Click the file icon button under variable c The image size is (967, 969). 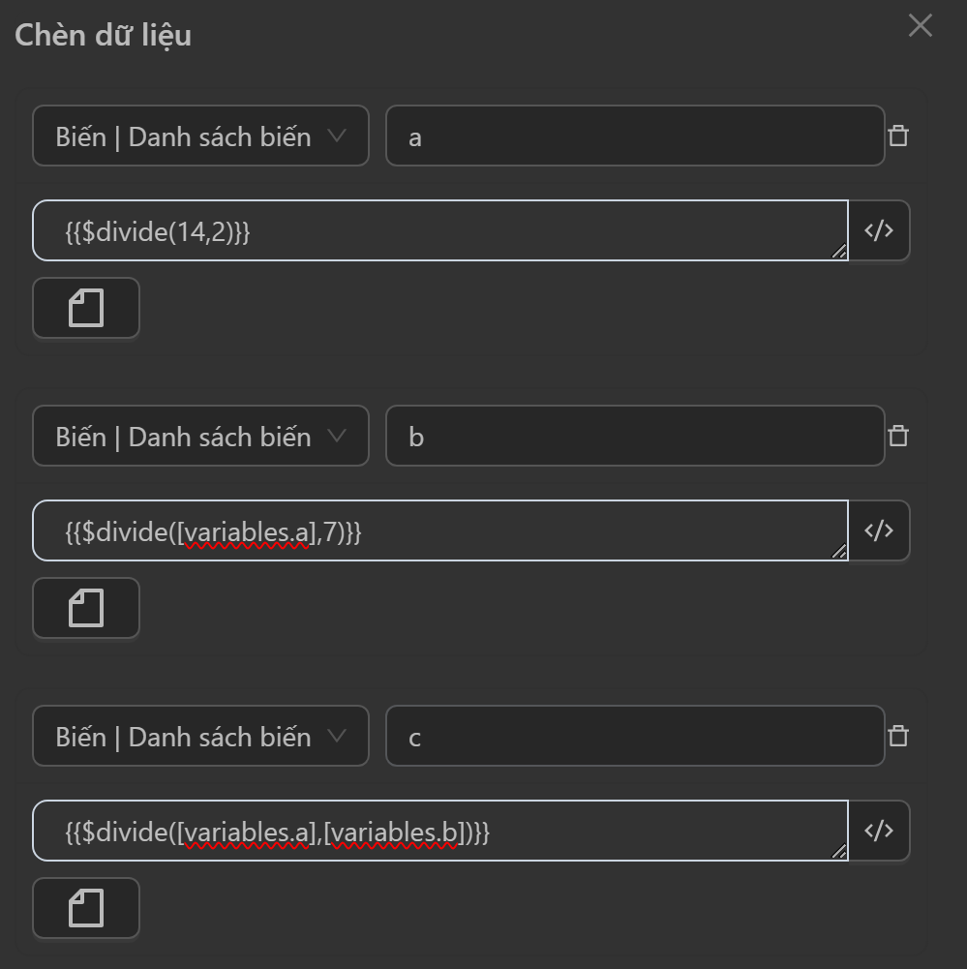(x=86, y=909)
